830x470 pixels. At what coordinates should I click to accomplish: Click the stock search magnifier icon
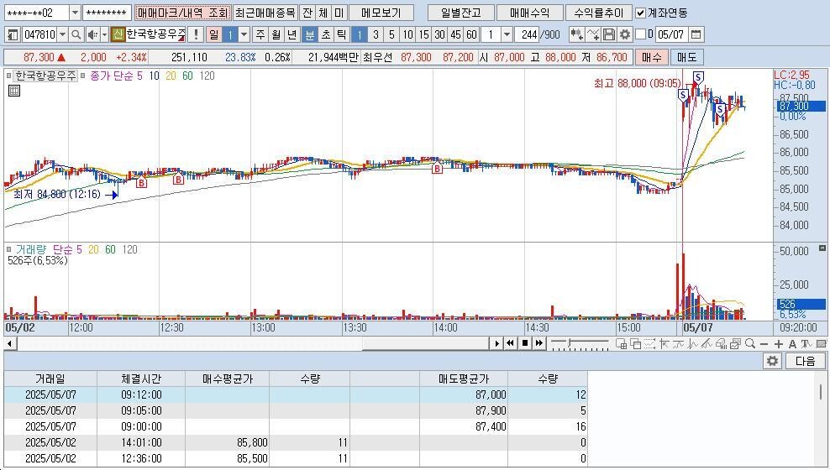point(76,34)
